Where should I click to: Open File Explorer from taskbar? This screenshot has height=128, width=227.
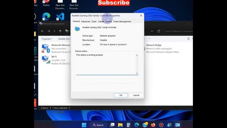pos(120,125)
